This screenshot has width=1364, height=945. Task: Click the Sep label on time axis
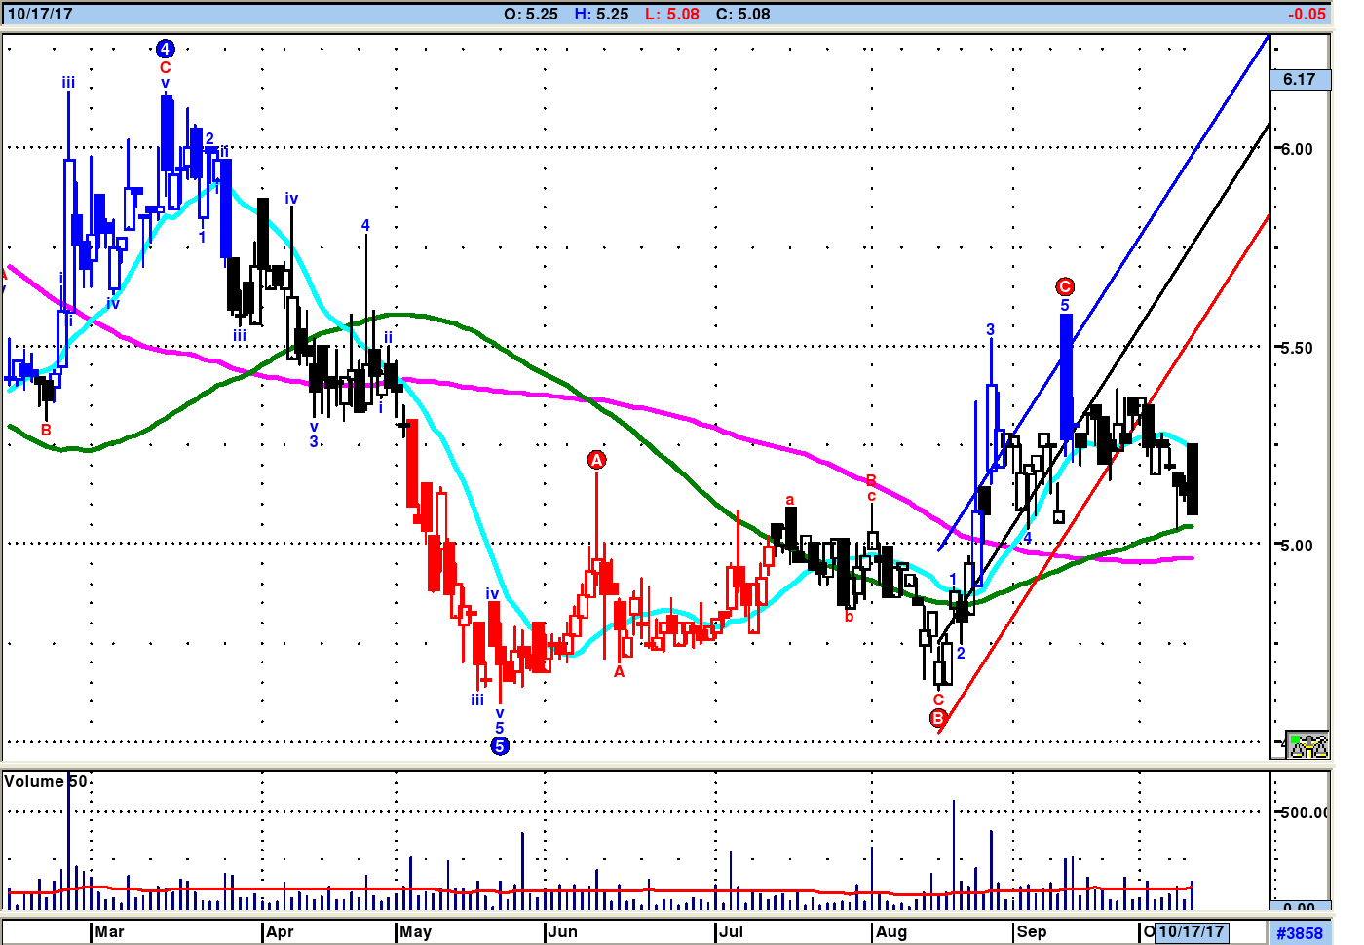pos(1031,931)
